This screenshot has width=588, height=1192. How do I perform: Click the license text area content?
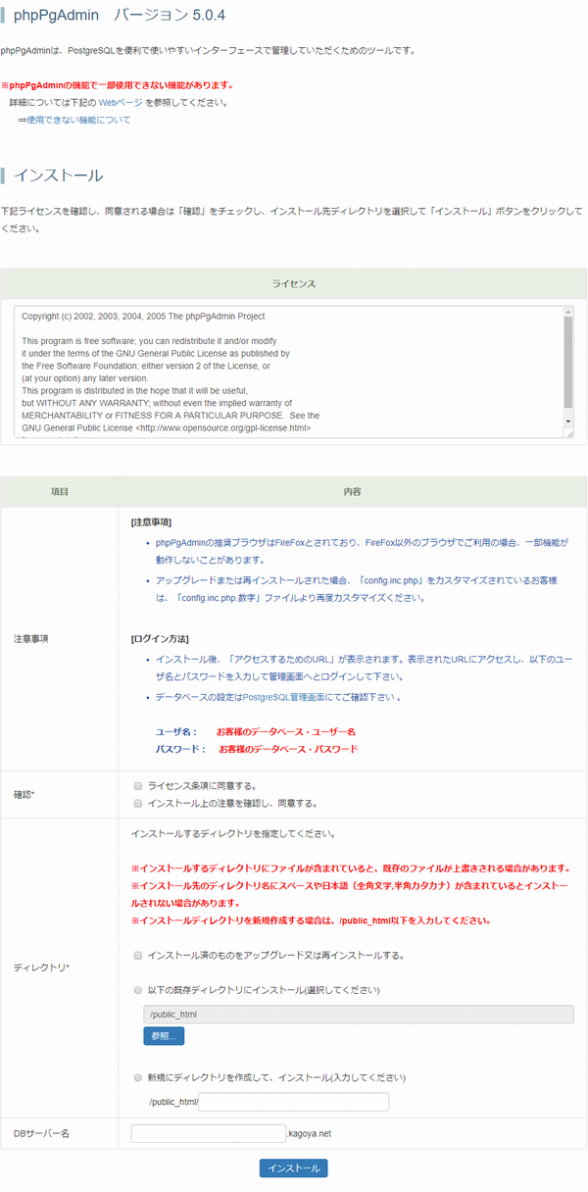(x=288, y=372)
